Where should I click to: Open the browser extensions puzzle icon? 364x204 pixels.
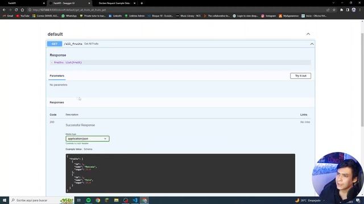pos(341,10)
